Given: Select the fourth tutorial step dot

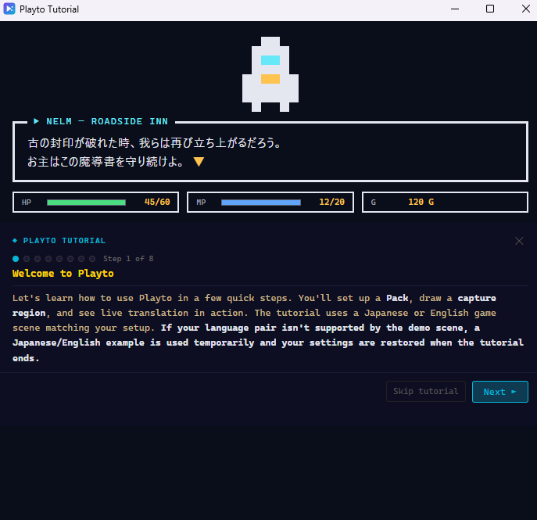Looking at the screenshot, I should tap(48, 259).
